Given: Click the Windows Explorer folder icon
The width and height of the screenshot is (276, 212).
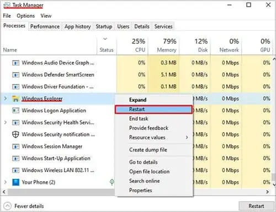Looking at the screenshot, I should [x=15, y=99].
